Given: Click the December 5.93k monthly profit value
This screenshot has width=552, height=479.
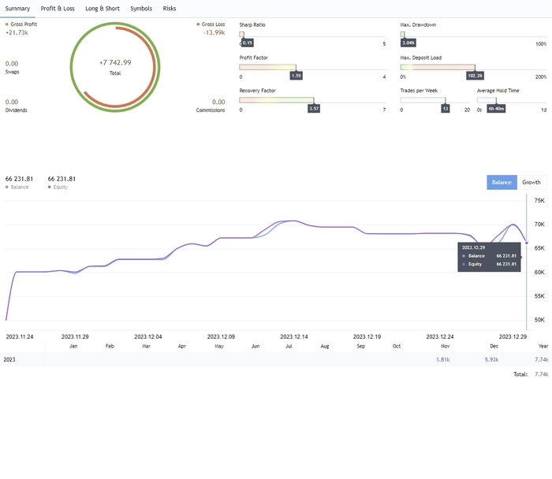Looking at the screenshot, I should [491, 359].
